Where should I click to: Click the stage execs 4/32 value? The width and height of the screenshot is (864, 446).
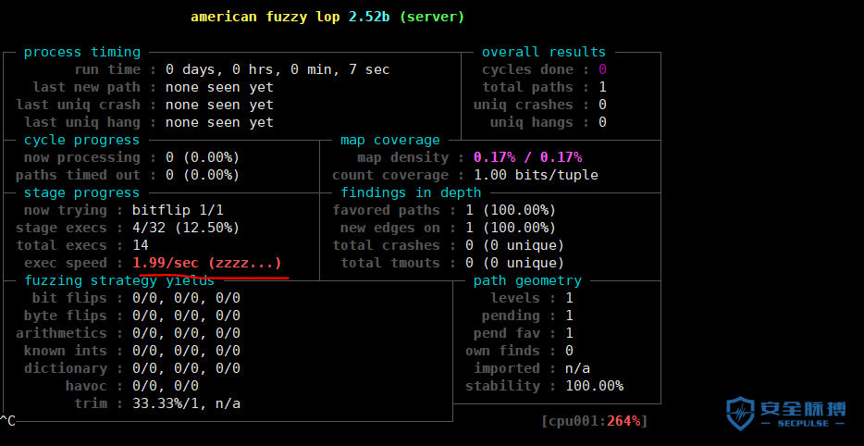(x=186, y=228)
